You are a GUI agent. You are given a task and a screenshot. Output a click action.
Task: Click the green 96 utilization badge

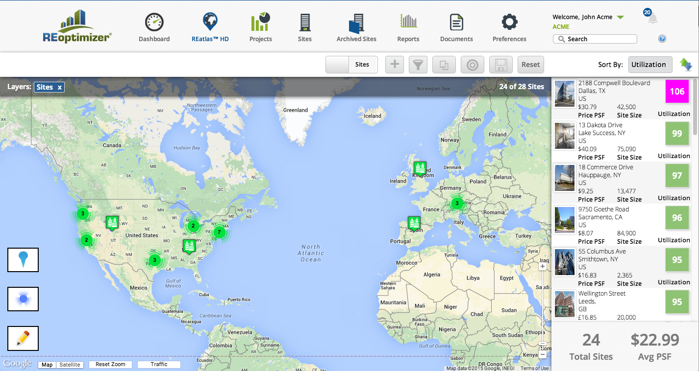coord(677,218)
